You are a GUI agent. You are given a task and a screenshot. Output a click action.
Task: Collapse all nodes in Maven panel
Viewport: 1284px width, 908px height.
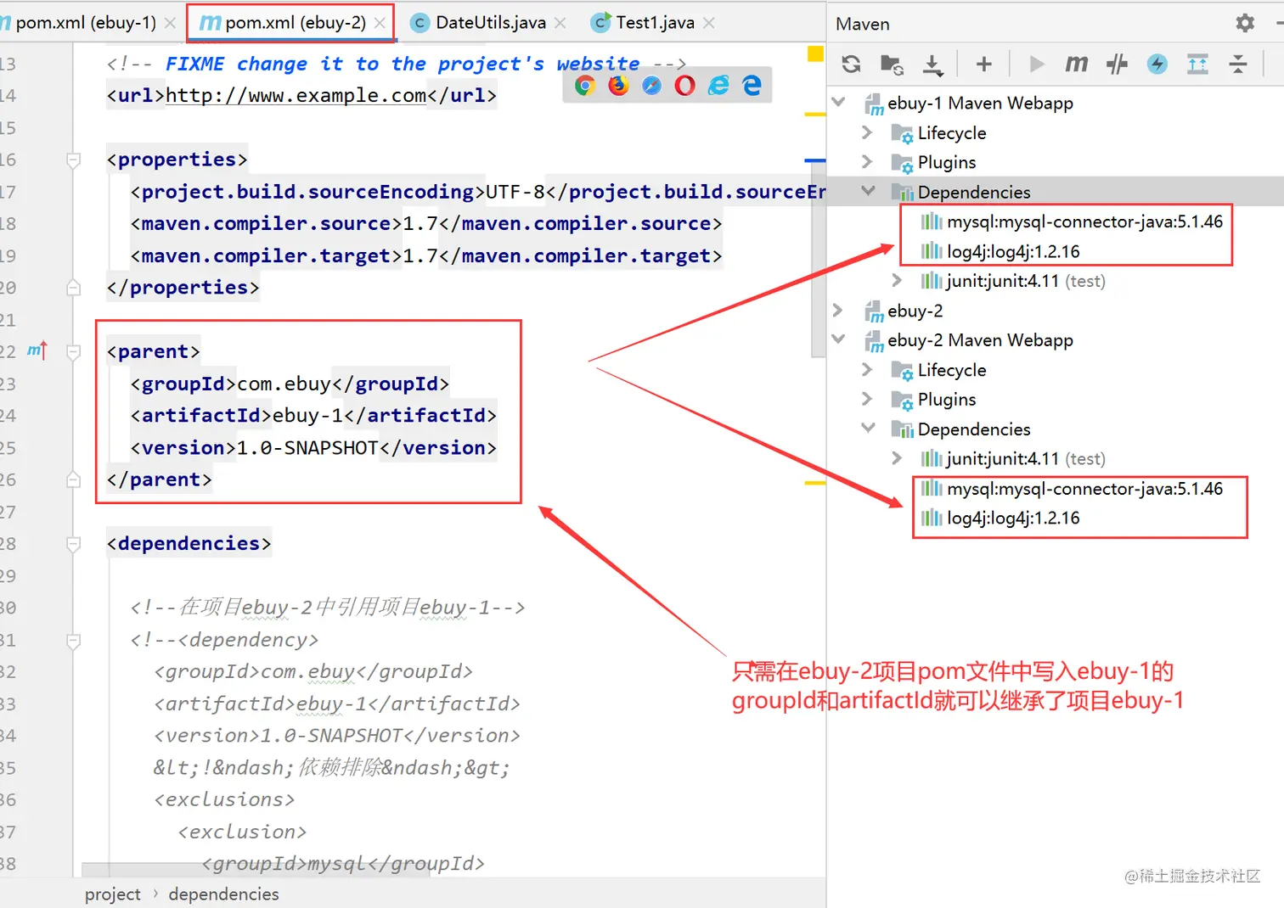tap(1238, 64)
